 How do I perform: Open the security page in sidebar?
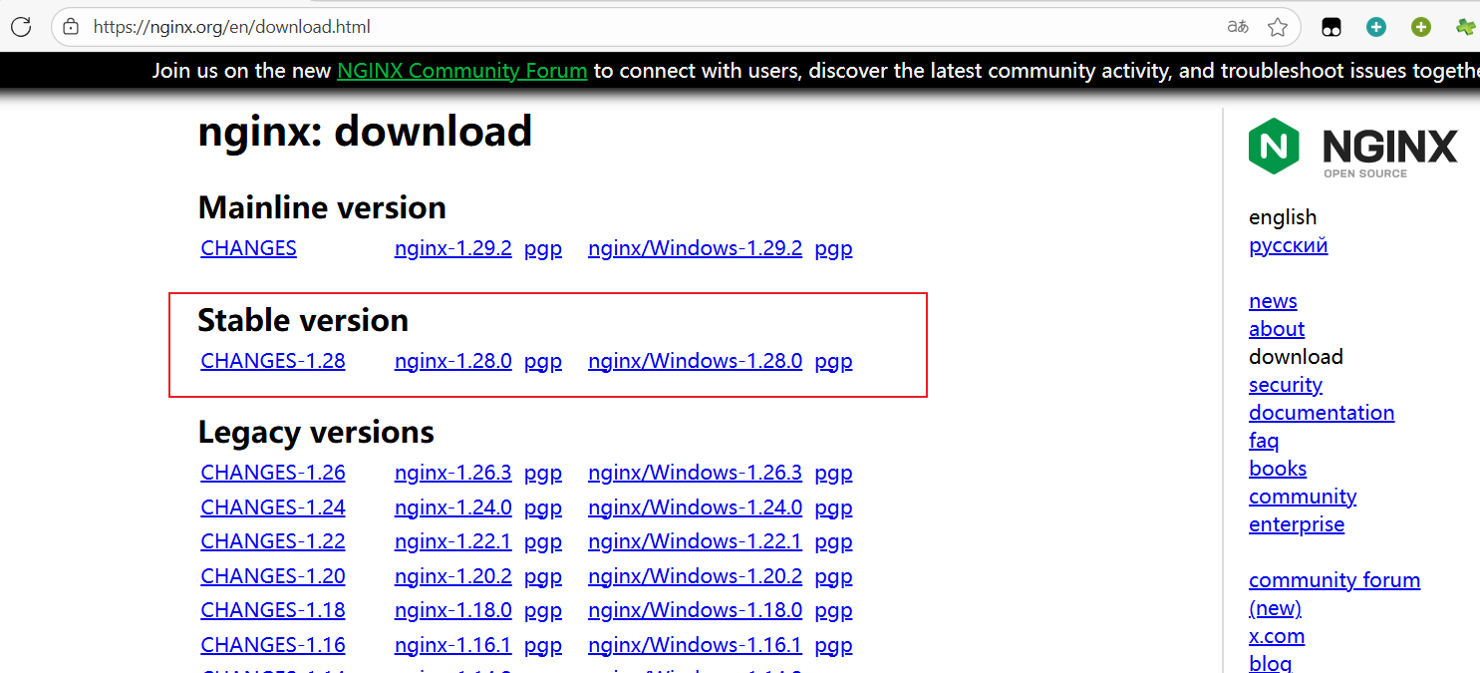[1286, 385]
